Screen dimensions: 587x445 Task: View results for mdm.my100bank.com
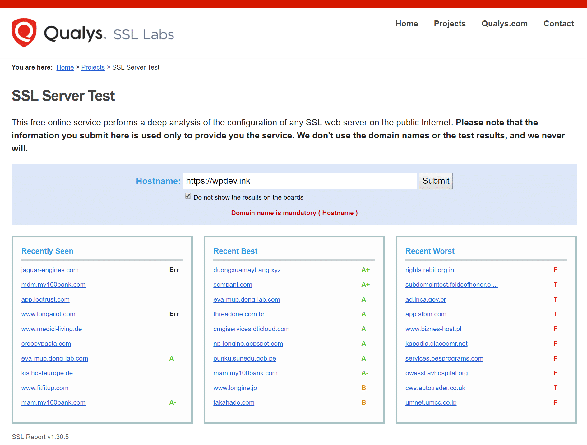[x=53, y=285]
